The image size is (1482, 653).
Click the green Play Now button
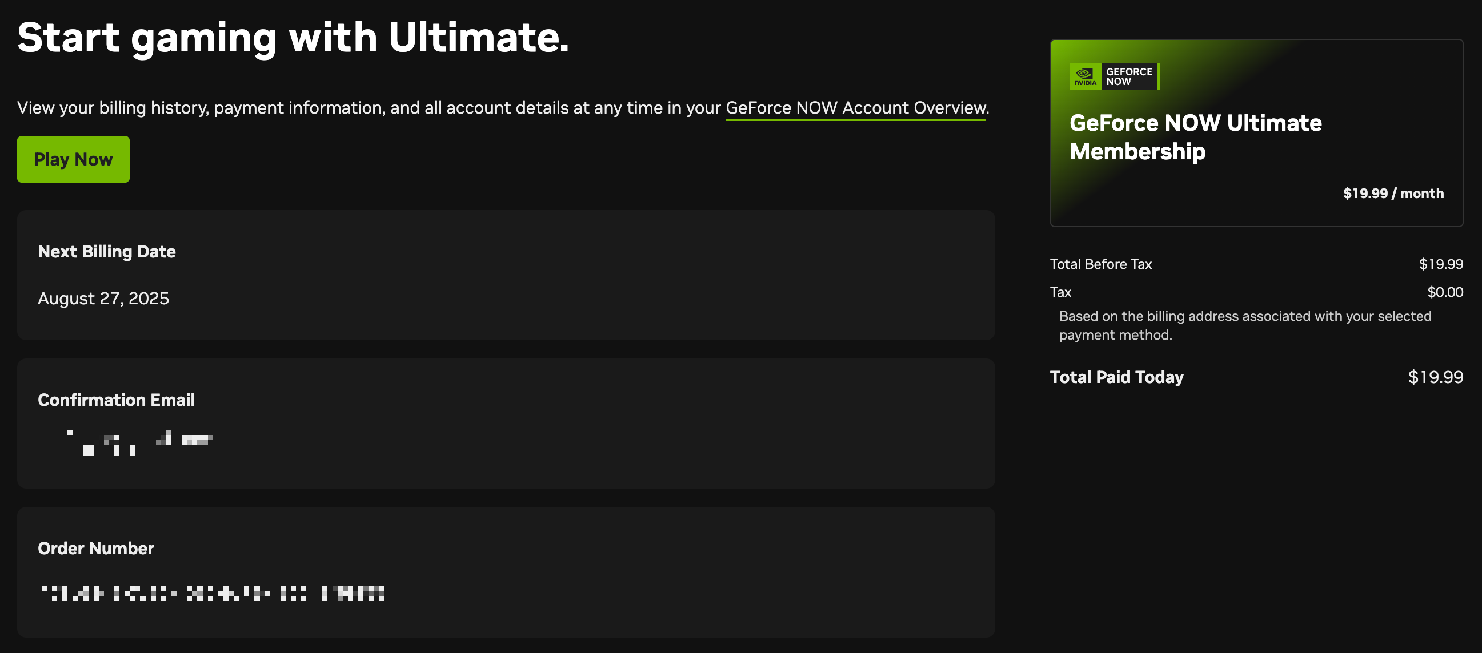click(x=73, y=159)
